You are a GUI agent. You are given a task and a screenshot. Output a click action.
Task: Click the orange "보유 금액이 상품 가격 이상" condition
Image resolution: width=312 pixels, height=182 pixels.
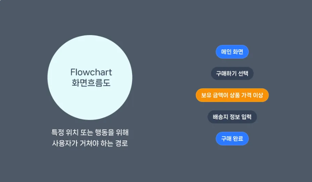[232, 95]
